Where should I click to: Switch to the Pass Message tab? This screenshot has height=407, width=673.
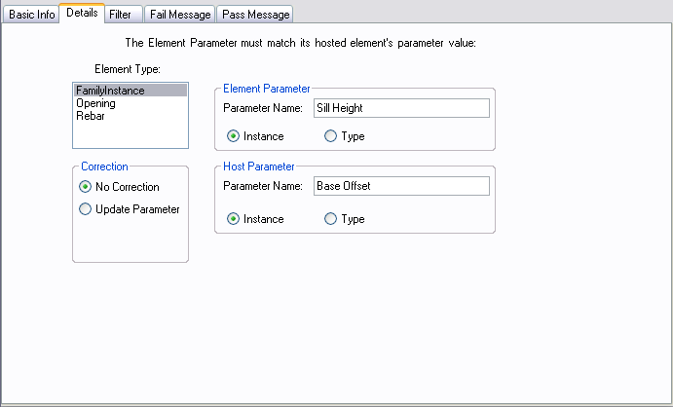[255, 15]
